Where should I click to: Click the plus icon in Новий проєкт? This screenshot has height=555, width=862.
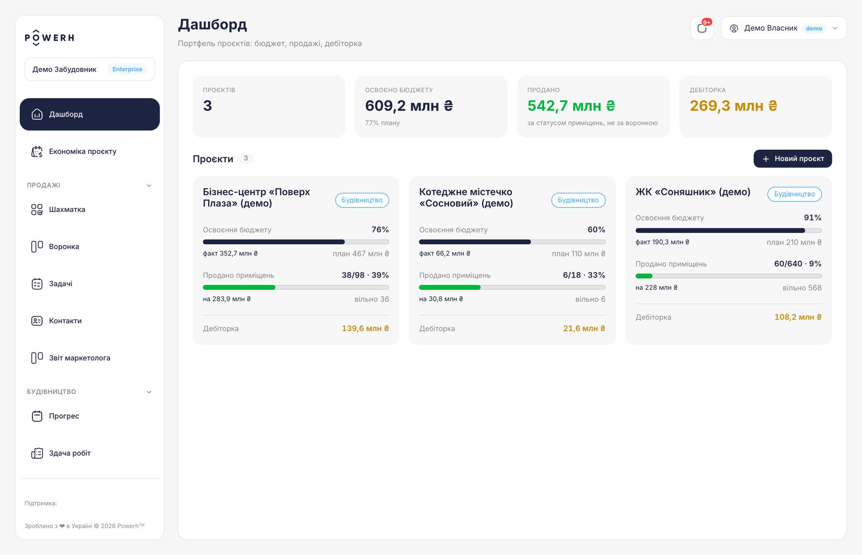(766, 159)
